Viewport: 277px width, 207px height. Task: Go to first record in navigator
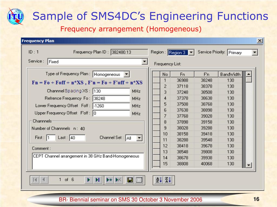[35, 180]
